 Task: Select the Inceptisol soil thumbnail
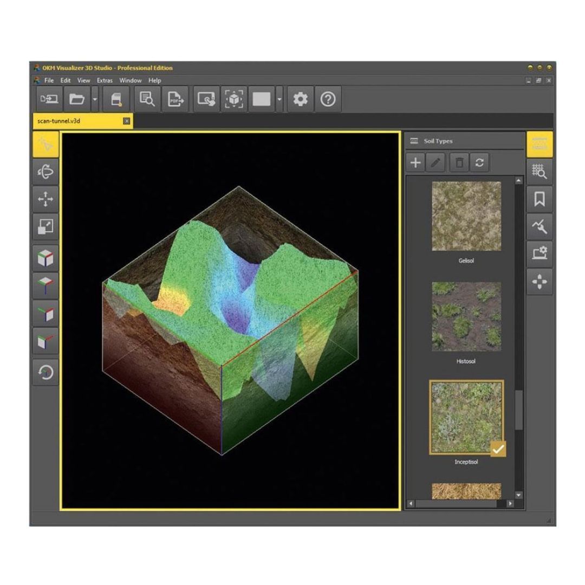[x=466, y=417]
